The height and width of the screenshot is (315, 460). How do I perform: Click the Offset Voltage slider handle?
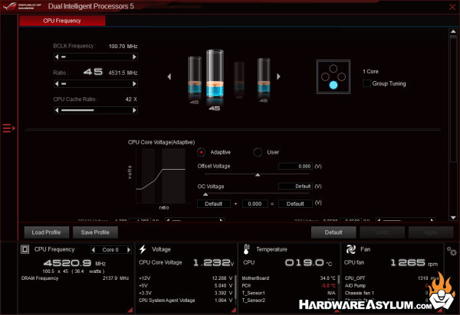coord(258,175)
